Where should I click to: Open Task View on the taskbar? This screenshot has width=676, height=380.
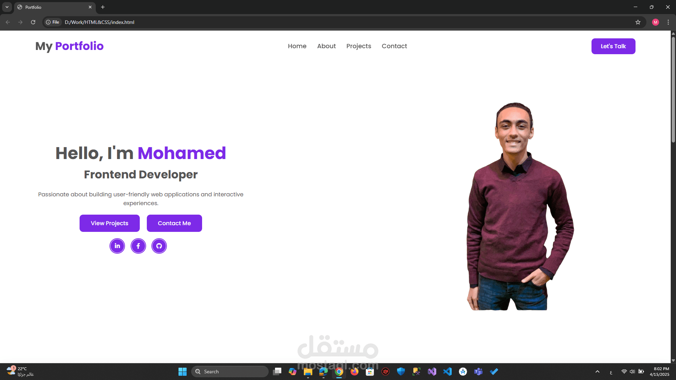(277, 372)
